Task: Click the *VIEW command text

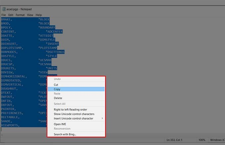Action: tap(43, 72)
